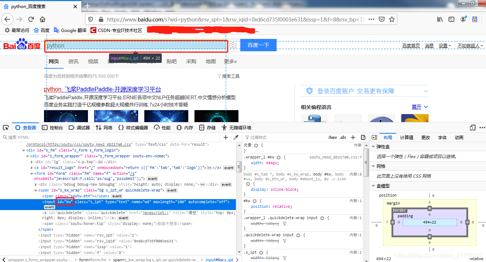Toggle .cls class editor panel
Screen dimensions: 486x262
pyautogui.click(x=343, y=137)
